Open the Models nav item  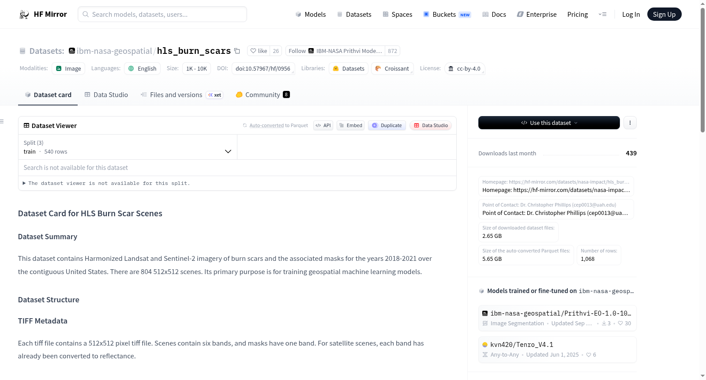click(311, 14)
